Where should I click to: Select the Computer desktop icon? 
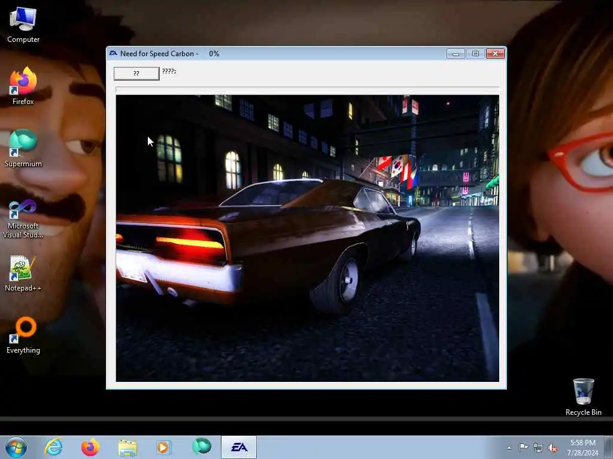[23, 25]
